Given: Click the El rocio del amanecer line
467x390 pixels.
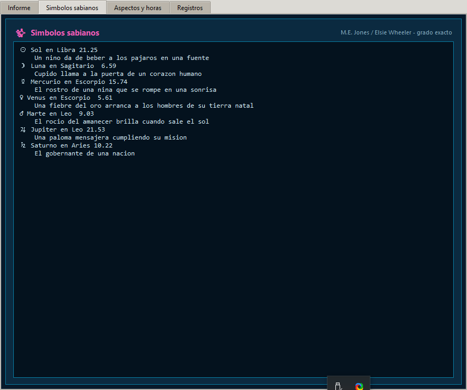Looking at the screenshot, I should tap(122, 122).
